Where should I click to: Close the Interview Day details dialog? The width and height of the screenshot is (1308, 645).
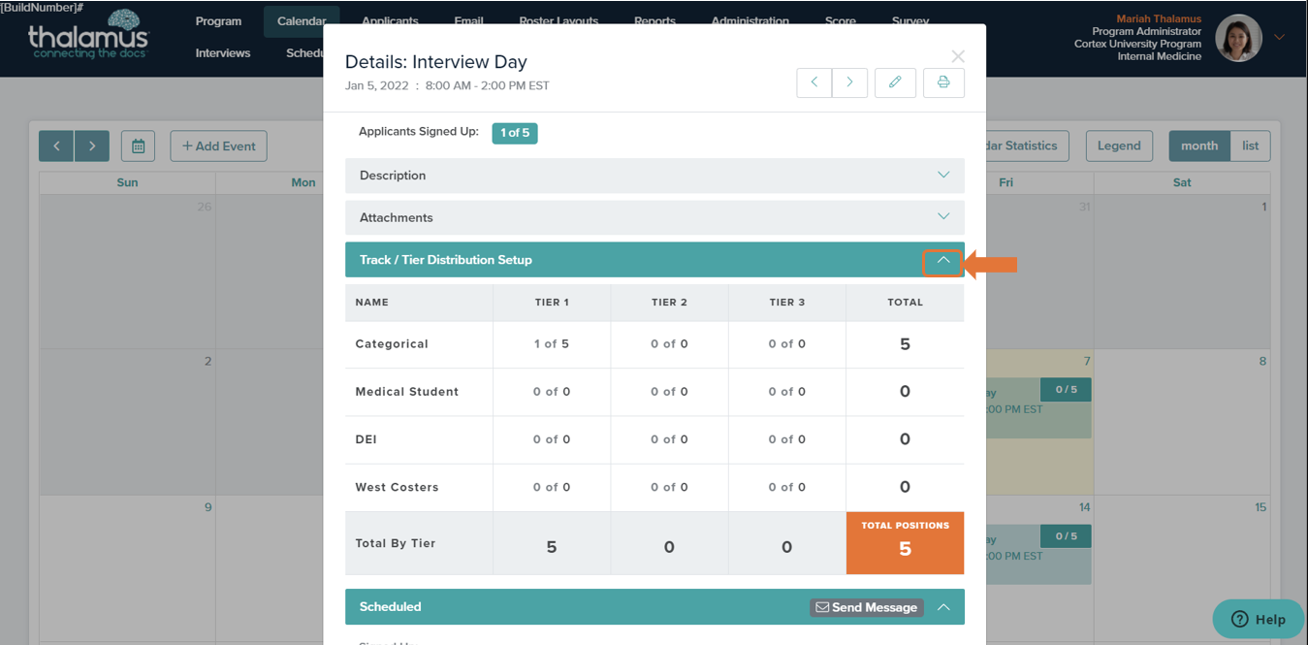958,57
